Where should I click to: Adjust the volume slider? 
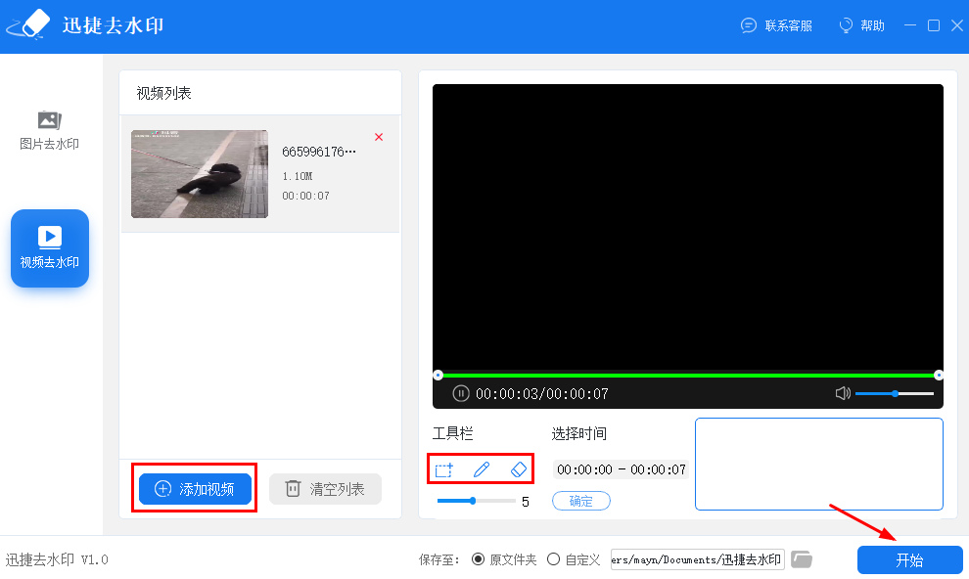point(895,393)
